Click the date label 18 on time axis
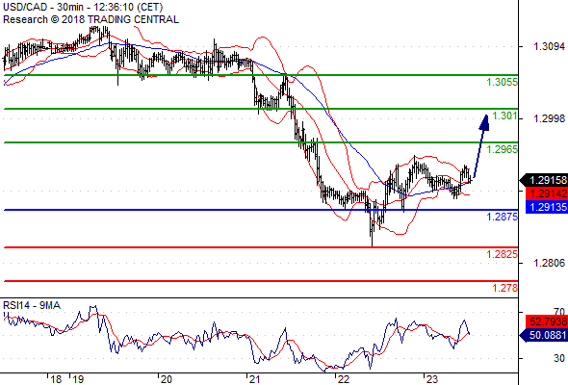 pyautogui.click(x=56, y=379)
